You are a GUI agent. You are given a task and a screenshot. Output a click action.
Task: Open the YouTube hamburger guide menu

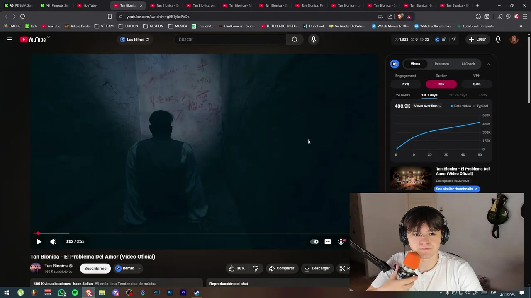click(10, 39)
